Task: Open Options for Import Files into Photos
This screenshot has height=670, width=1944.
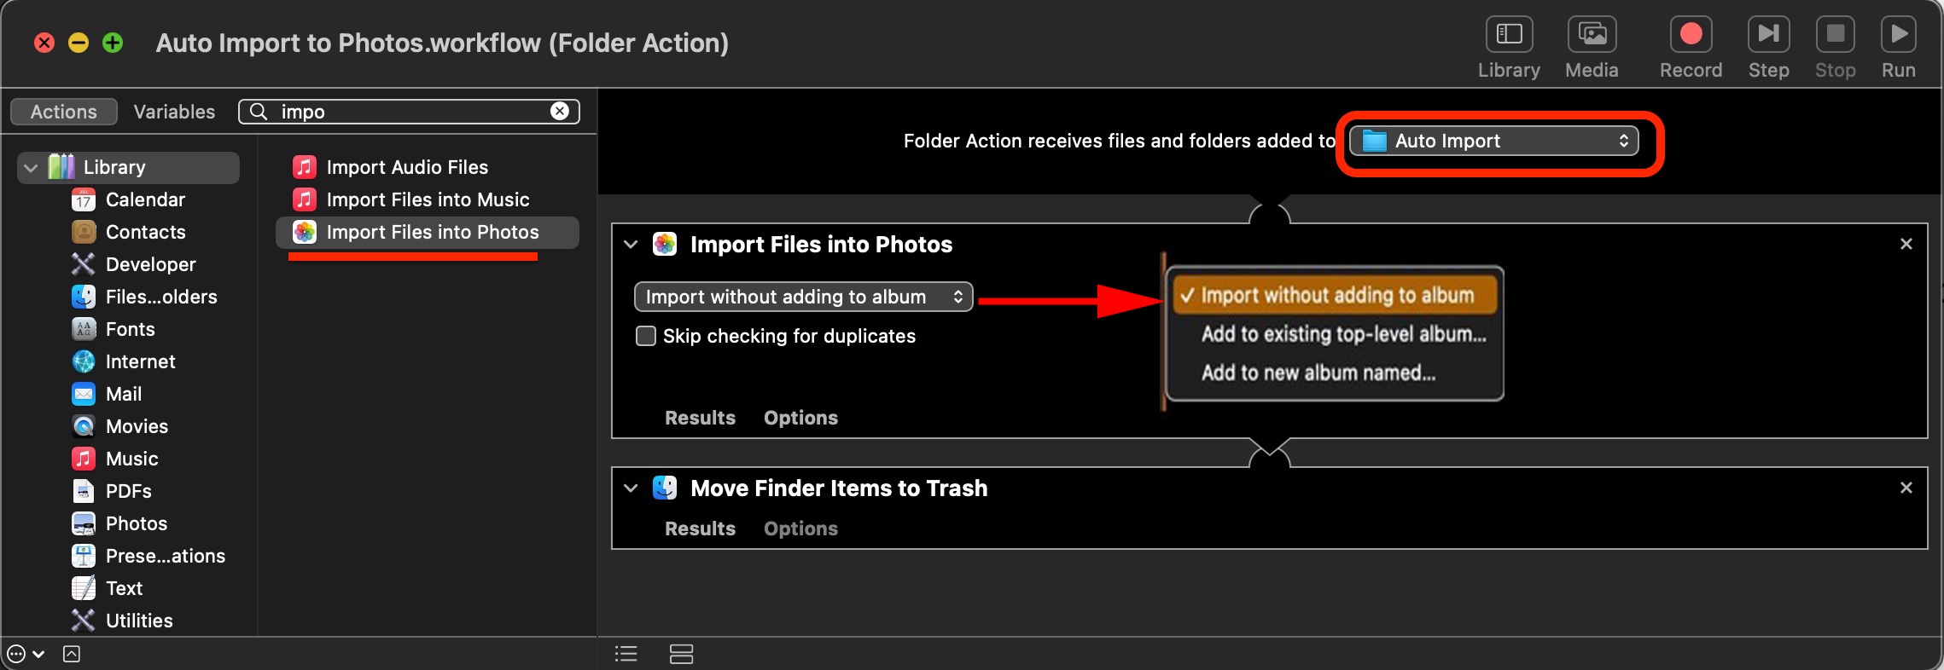Action: [x=800, y=418]
